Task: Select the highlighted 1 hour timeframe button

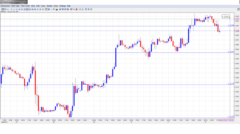Action: click(x=27, y=9)
